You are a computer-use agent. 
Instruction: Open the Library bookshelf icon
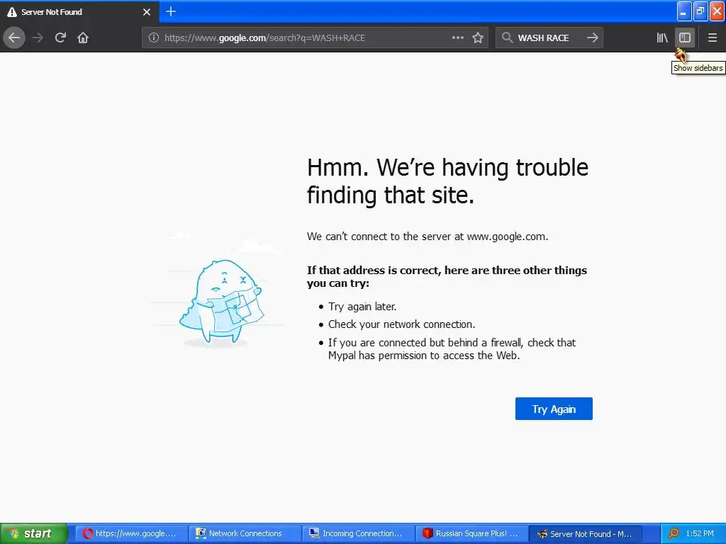pos(662,38)
